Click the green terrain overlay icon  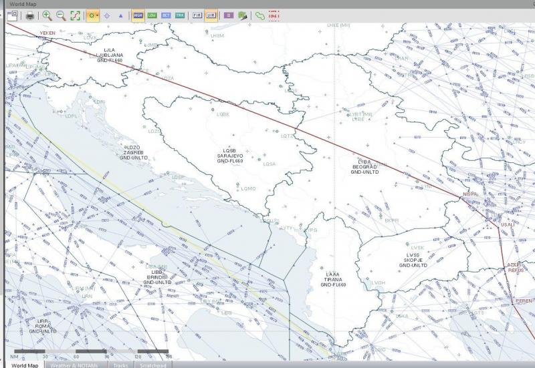coord(242,15)
